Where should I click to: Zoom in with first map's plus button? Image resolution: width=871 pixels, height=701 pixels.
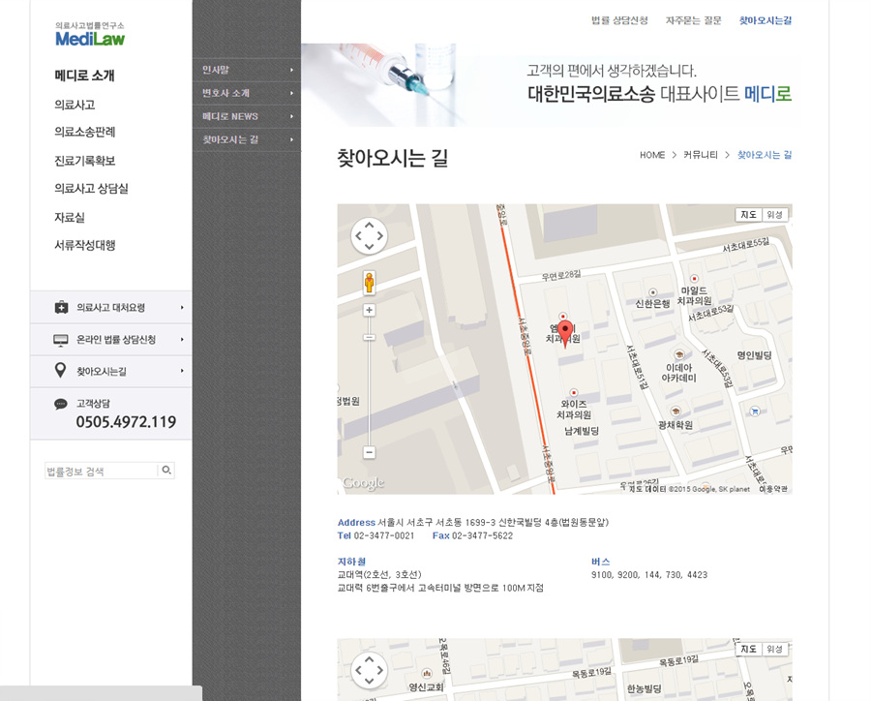click(369, 310)
